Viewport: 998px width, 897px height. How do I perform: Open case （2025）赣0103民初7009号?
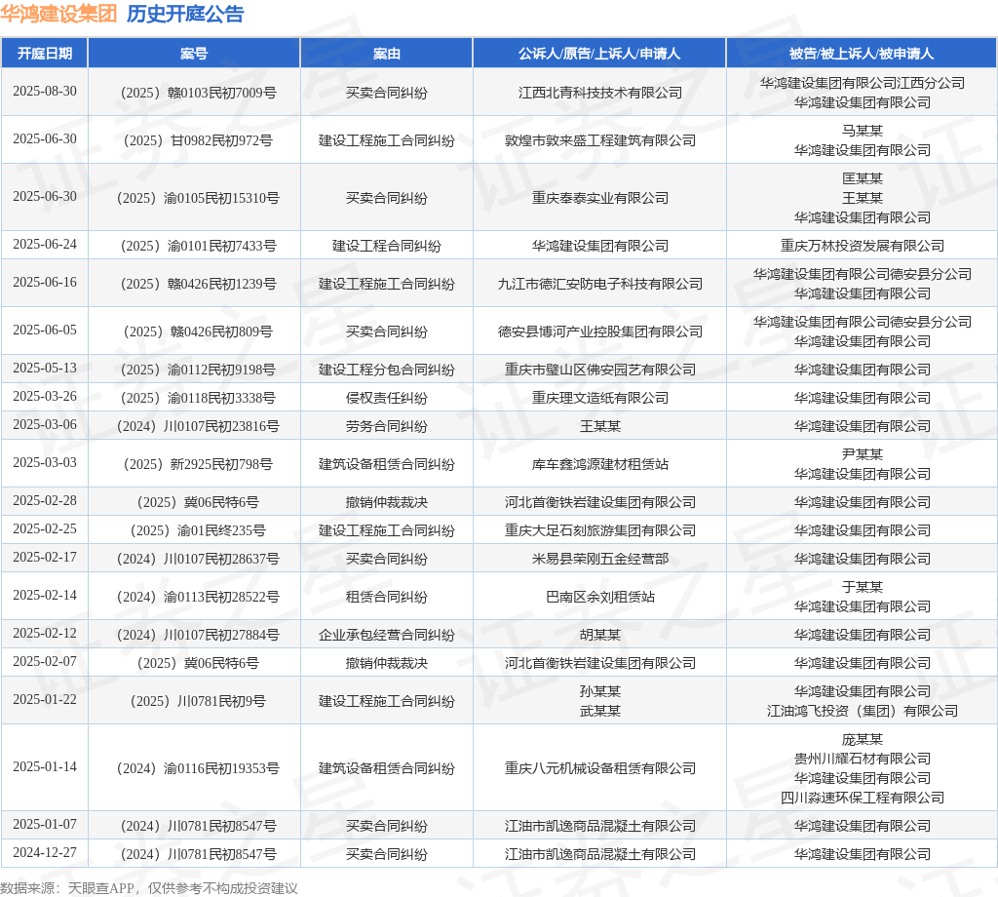point(194,93)
